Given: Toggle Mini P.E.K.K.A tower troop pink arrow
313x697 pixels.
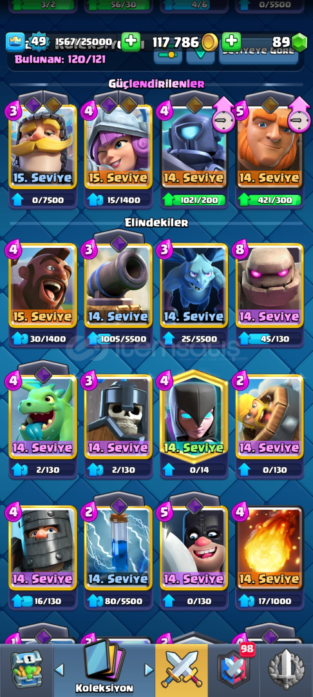Looking at the screenshot, I should 223,116.
